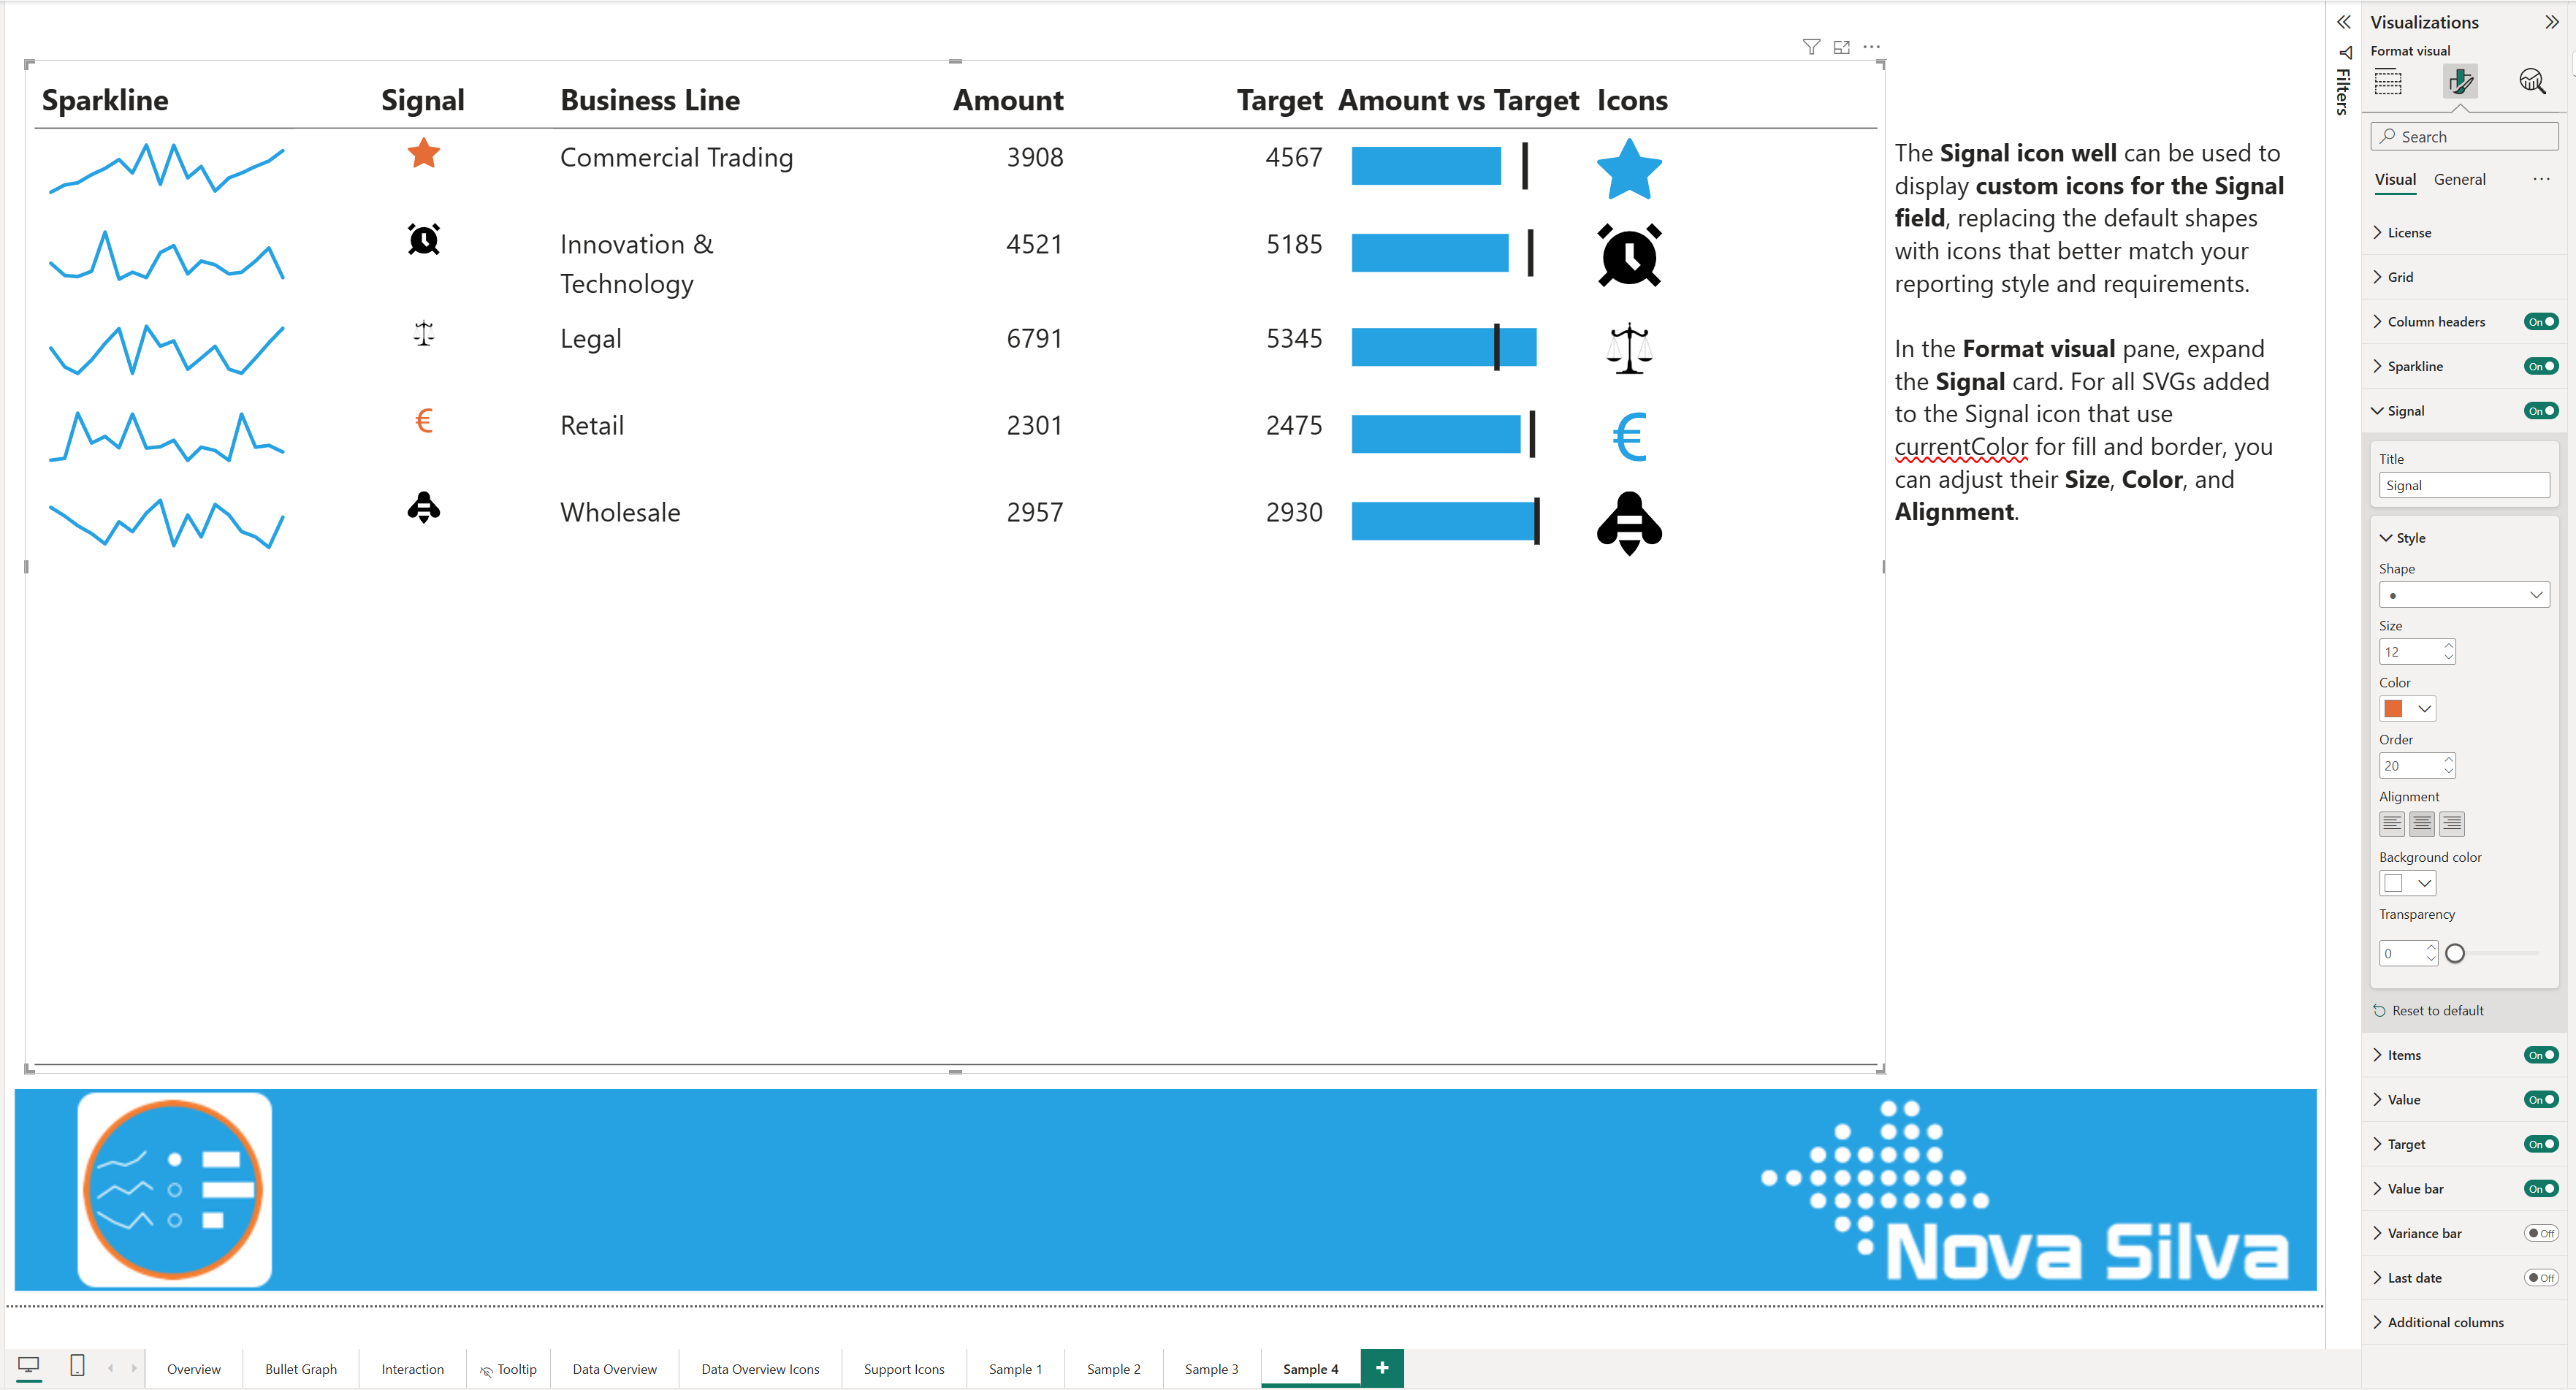Collapse the Visualizations pane with double arrows

coord(2551,22)
